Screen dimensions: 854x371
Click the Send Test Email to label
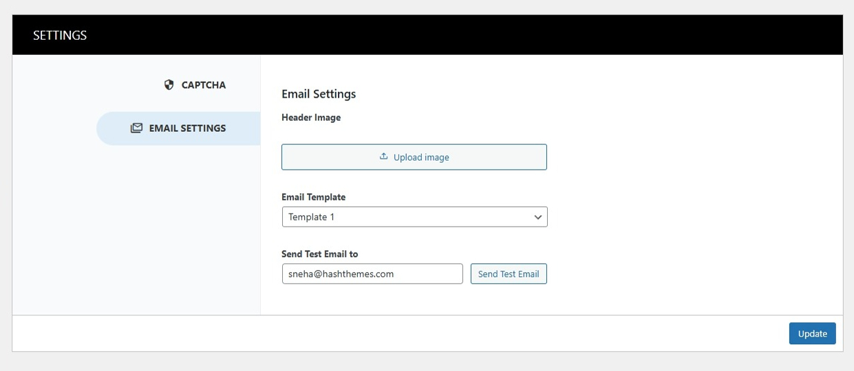pos(319,254)
